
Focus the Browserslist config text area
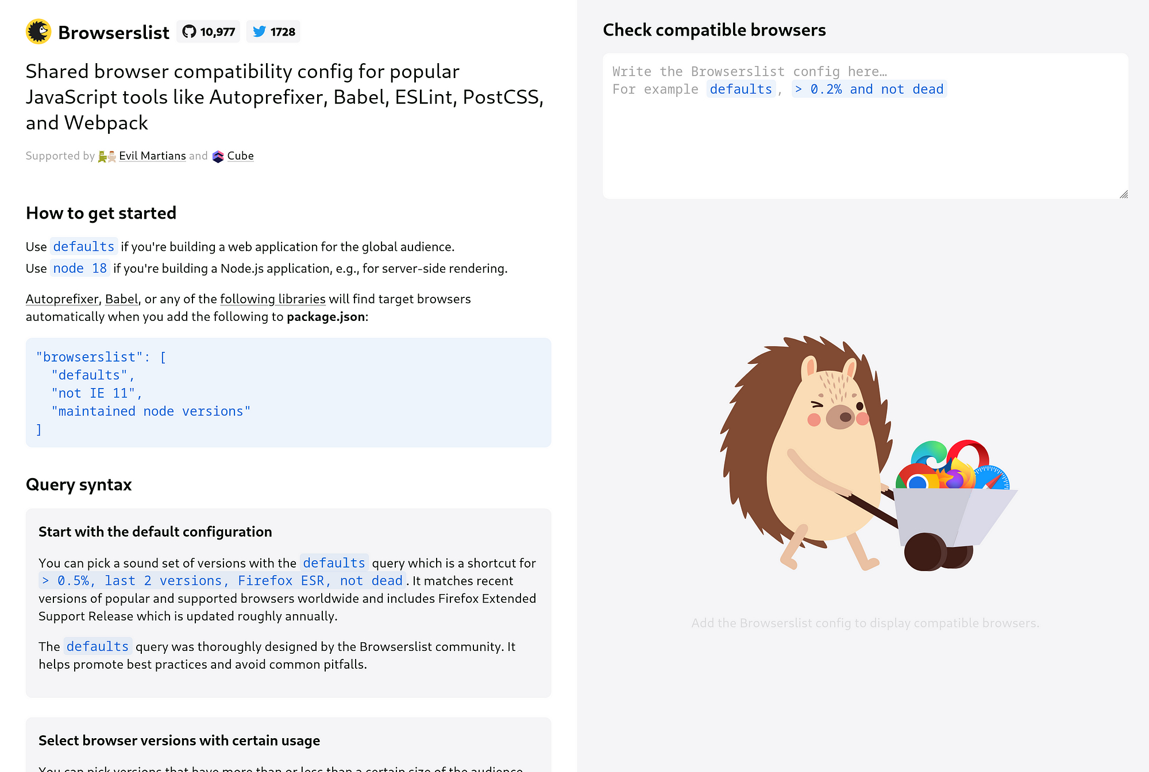865,126
